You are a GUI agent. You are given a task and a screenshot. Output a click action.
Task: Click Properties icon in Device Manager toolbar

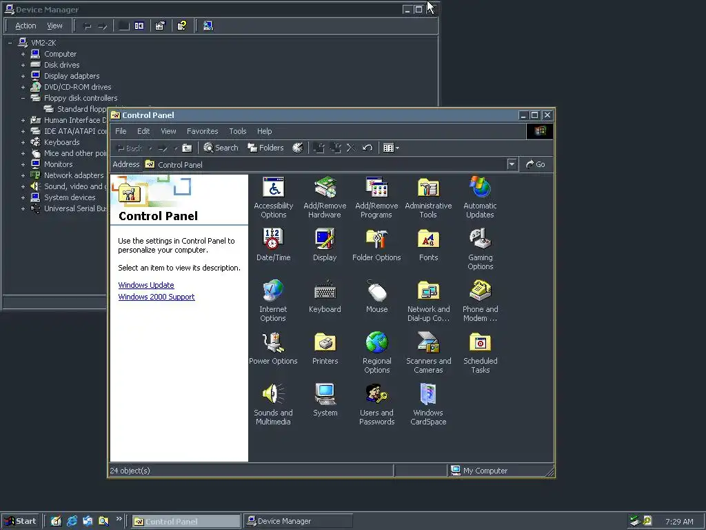pyautogui.click(x=160, y=26)
